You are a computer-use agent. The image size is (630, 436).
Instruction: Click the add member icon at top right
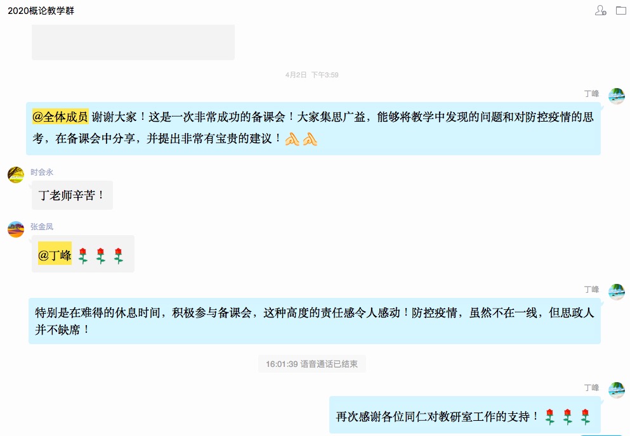coord(600,10)
